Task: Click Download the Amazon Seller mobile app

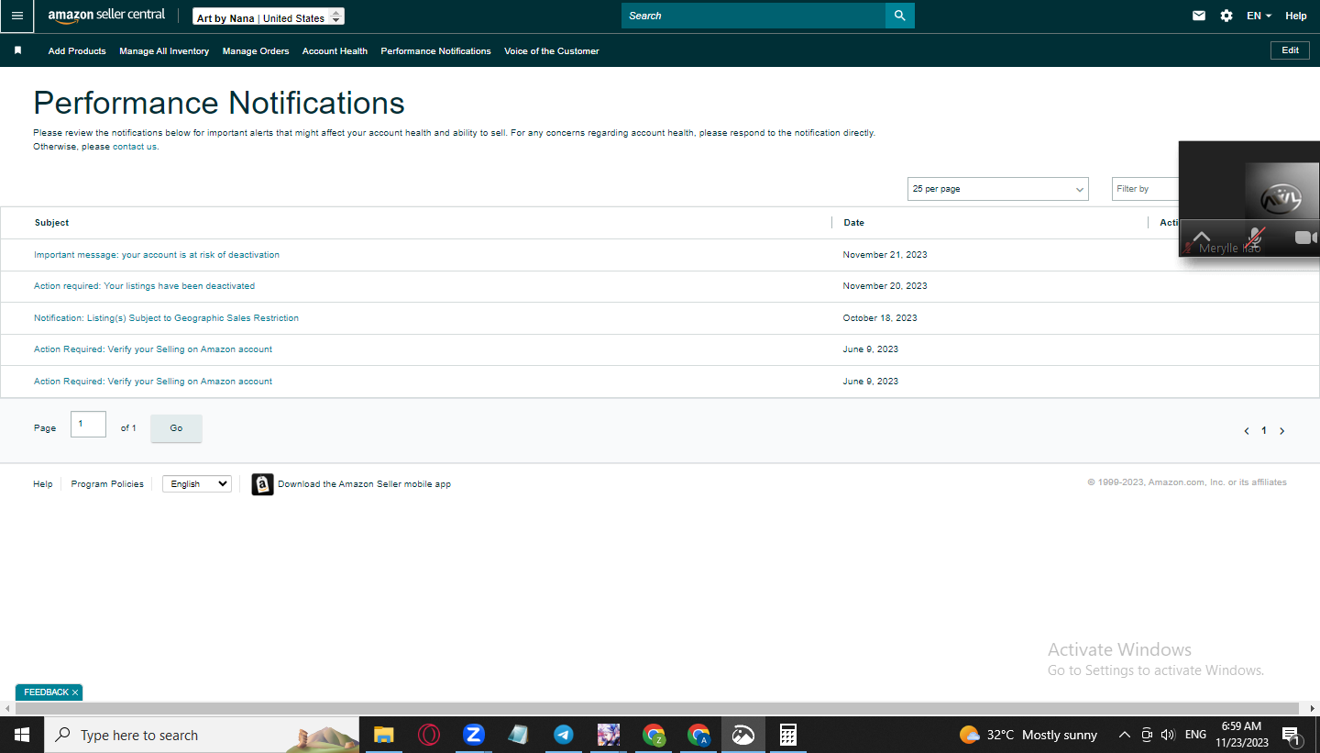Action: click(x=365, y=484)
